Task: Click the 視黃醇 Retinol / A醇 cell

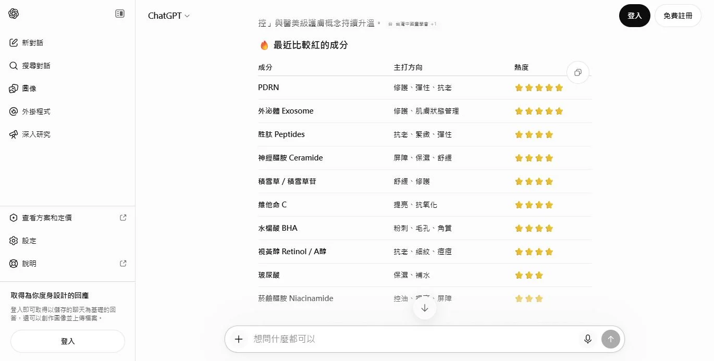Action: [292, 252]
